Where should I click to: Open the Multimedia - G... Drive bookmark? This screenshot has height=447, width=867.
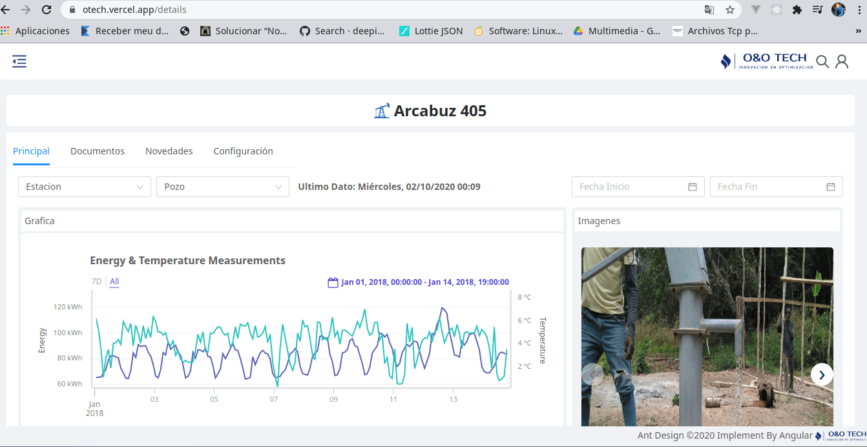(x=617, y=30)
